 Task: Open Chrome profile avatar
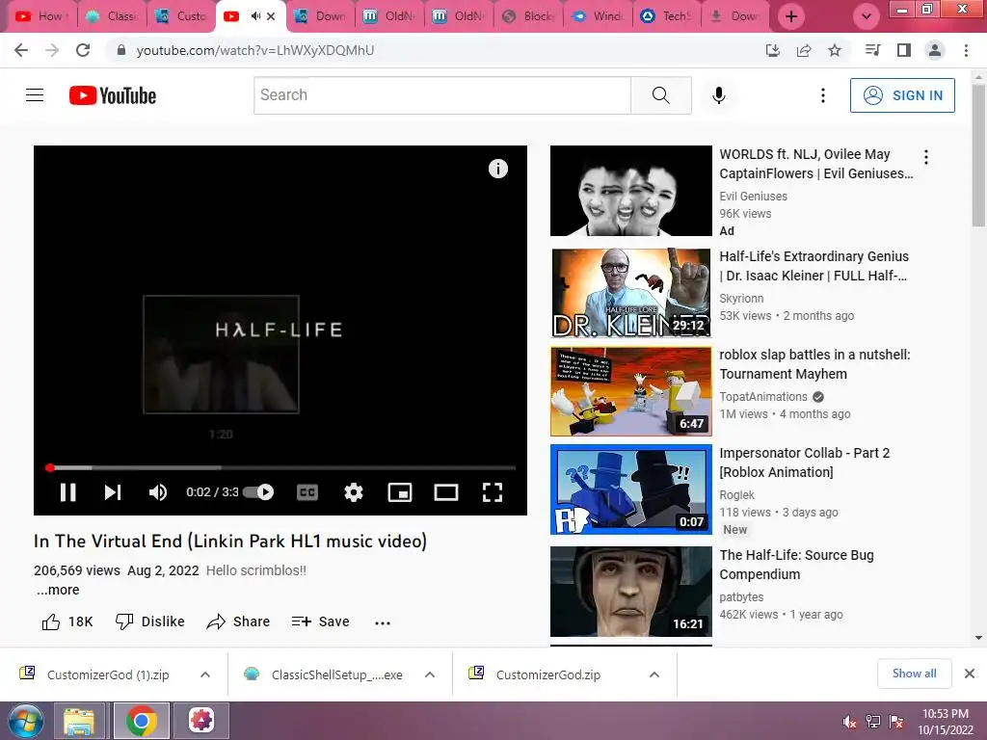935,50
